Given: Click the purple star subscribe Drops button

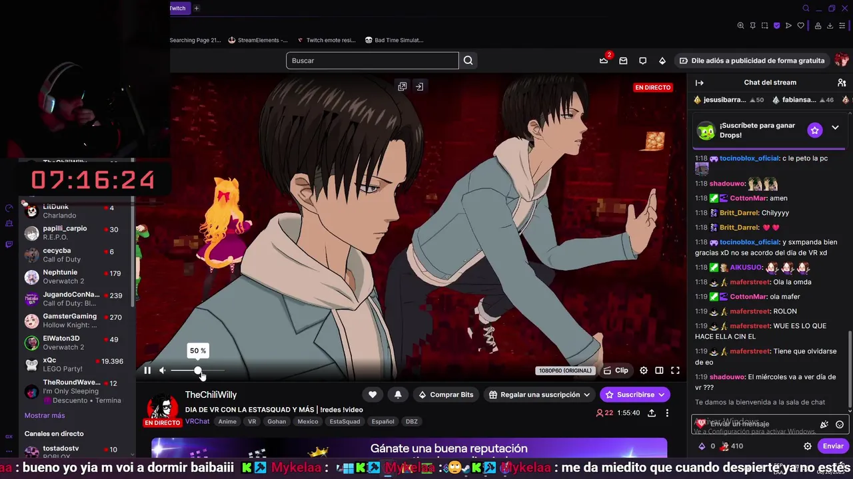Looking at the screenshot, I should (814, 130).
